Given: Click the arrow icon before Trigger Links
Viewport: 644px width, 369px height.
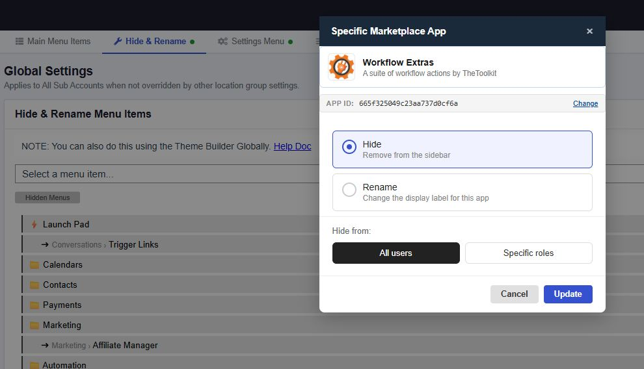Looking at the screenshot, I should coord(45,244).
